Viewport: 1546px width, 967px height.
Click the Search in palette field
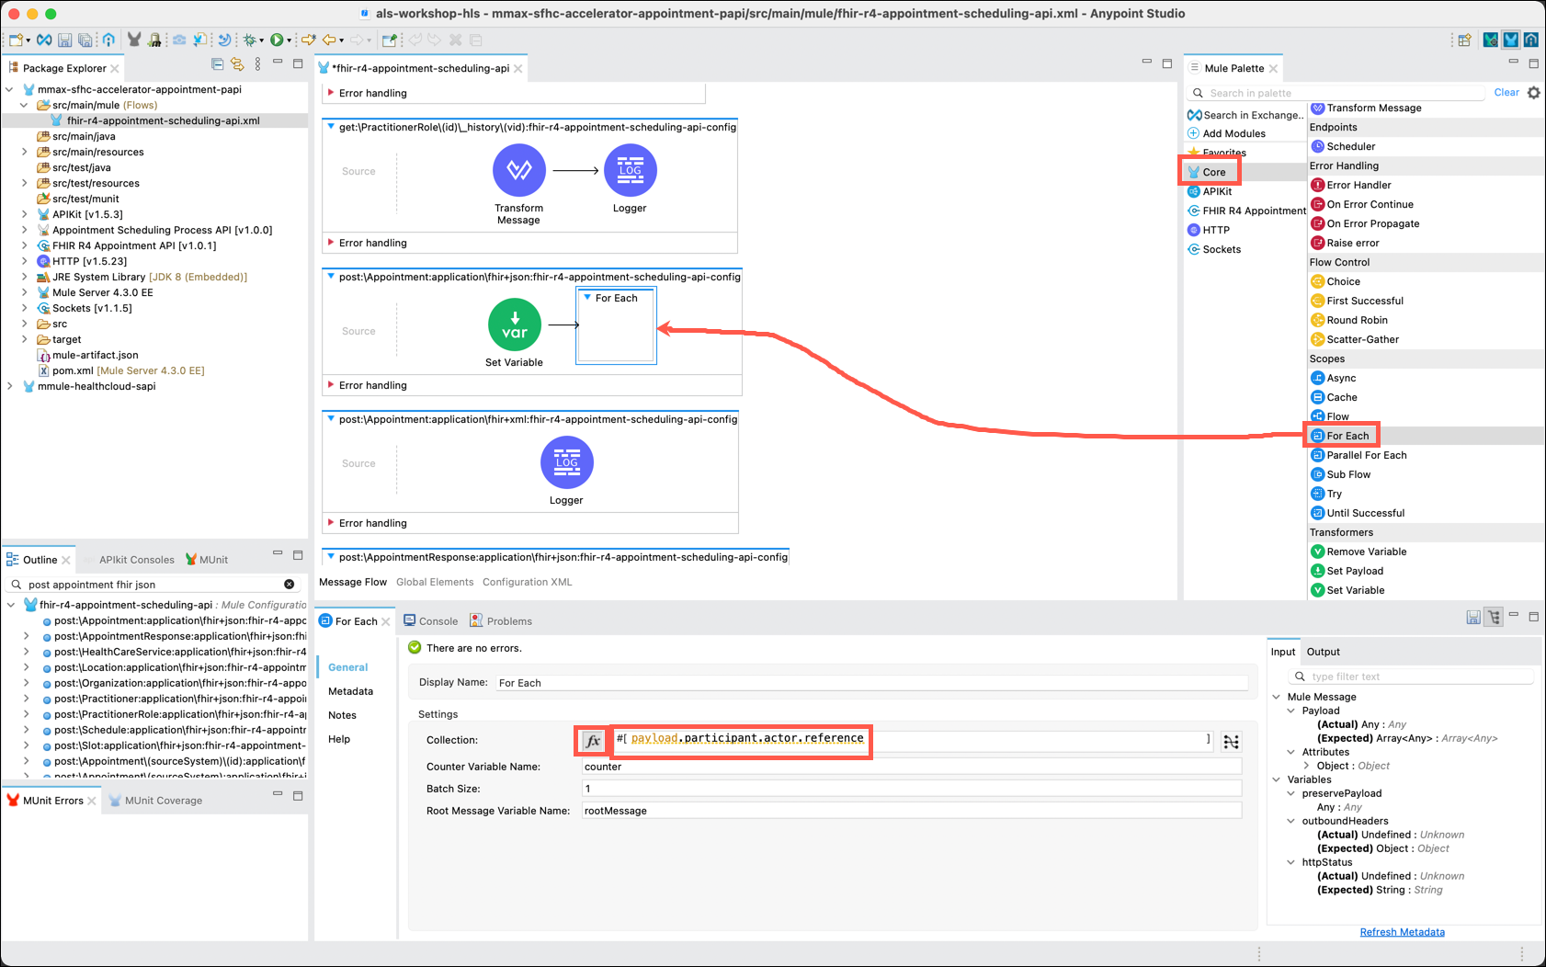pyautogui.click(x=1337, y=93)
